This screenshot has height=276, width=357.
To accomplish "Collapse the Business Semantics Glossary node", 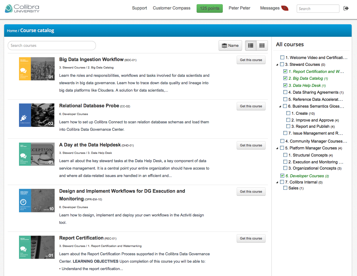I will (x=280, y=106).
